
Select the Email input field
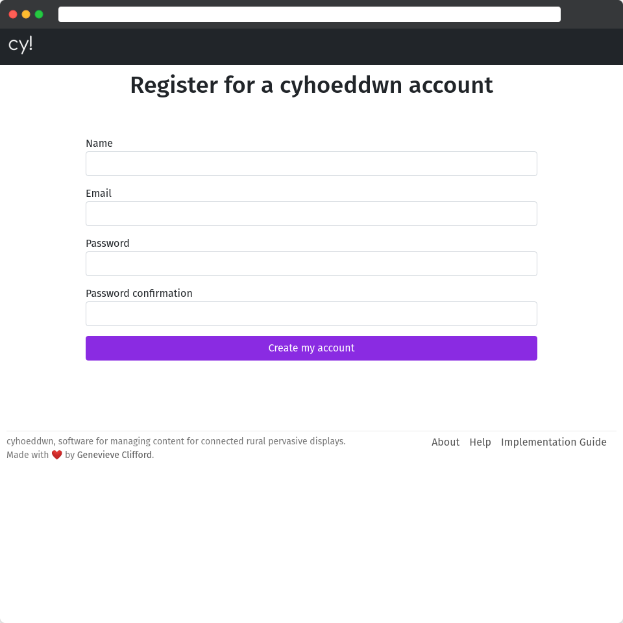[311, 214]
